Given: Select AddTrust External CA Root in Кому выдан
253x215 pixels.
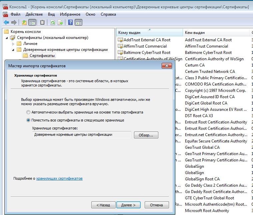Looking at the screenshot, I should (147, 40).
